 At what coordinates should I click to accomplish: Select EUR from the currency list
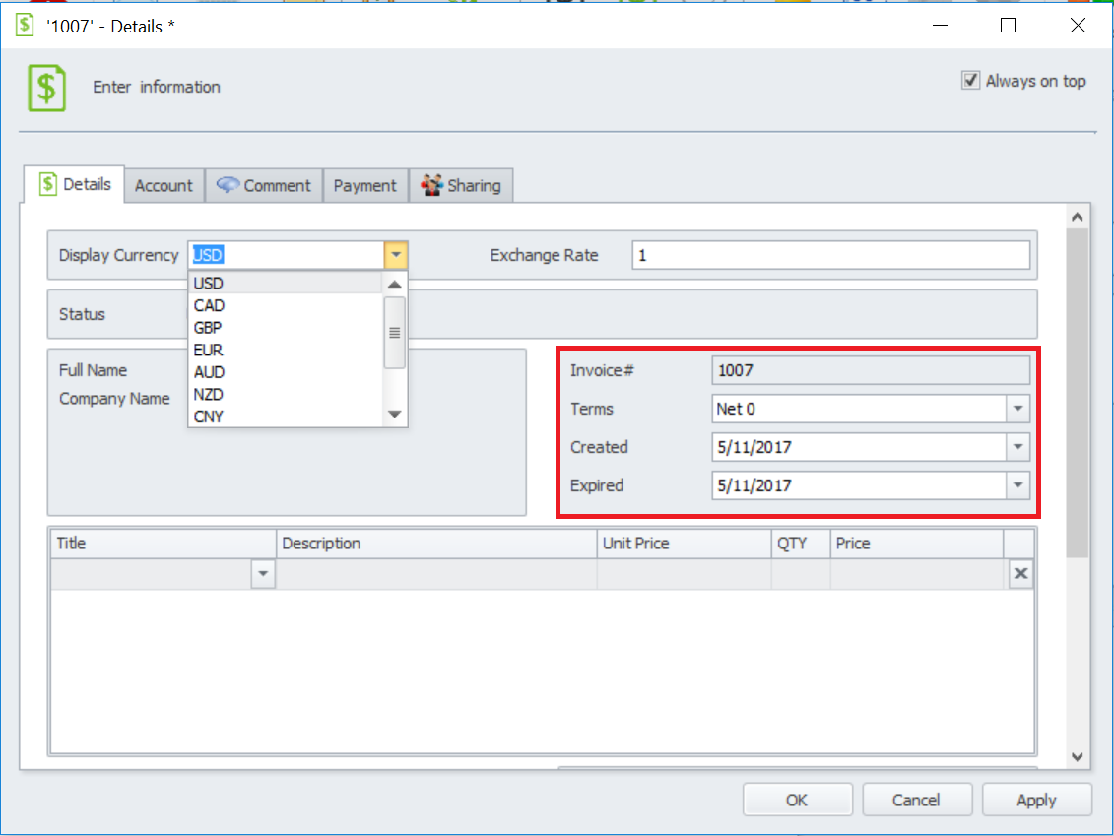point(209,350)
